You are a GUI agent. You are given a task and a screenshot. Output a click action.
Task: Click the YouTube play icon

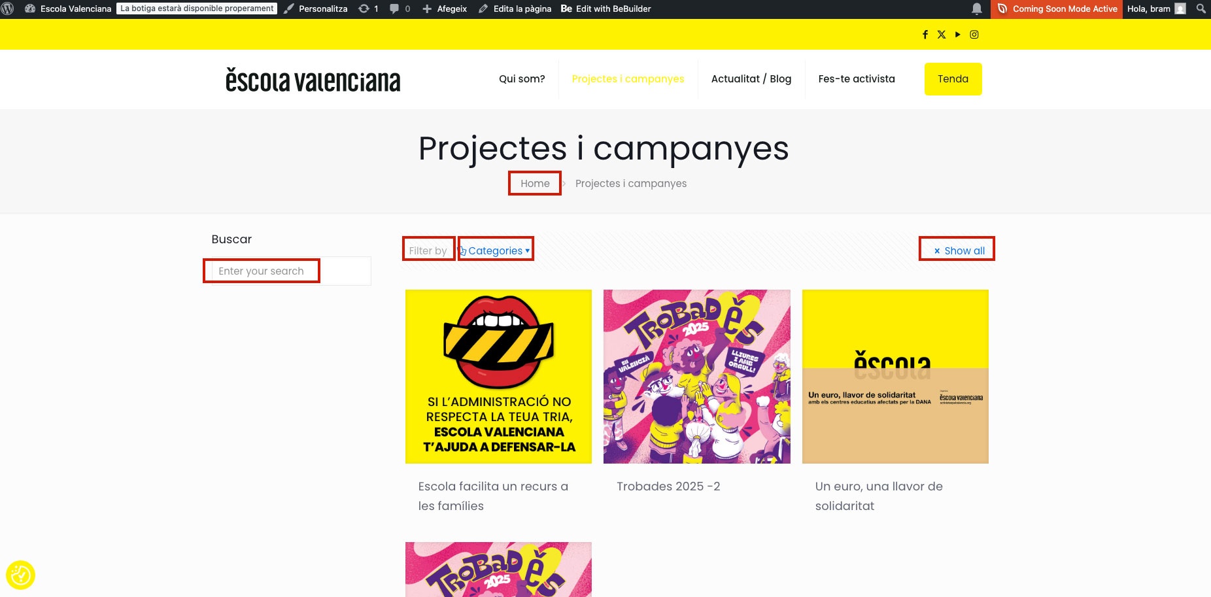(x=958, y=35)
